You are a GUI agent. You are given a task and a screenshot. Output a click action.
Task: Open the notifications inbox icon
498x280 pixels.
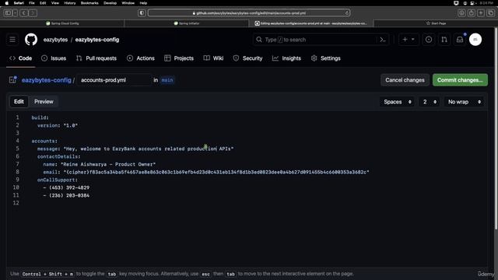coord(460,40)
